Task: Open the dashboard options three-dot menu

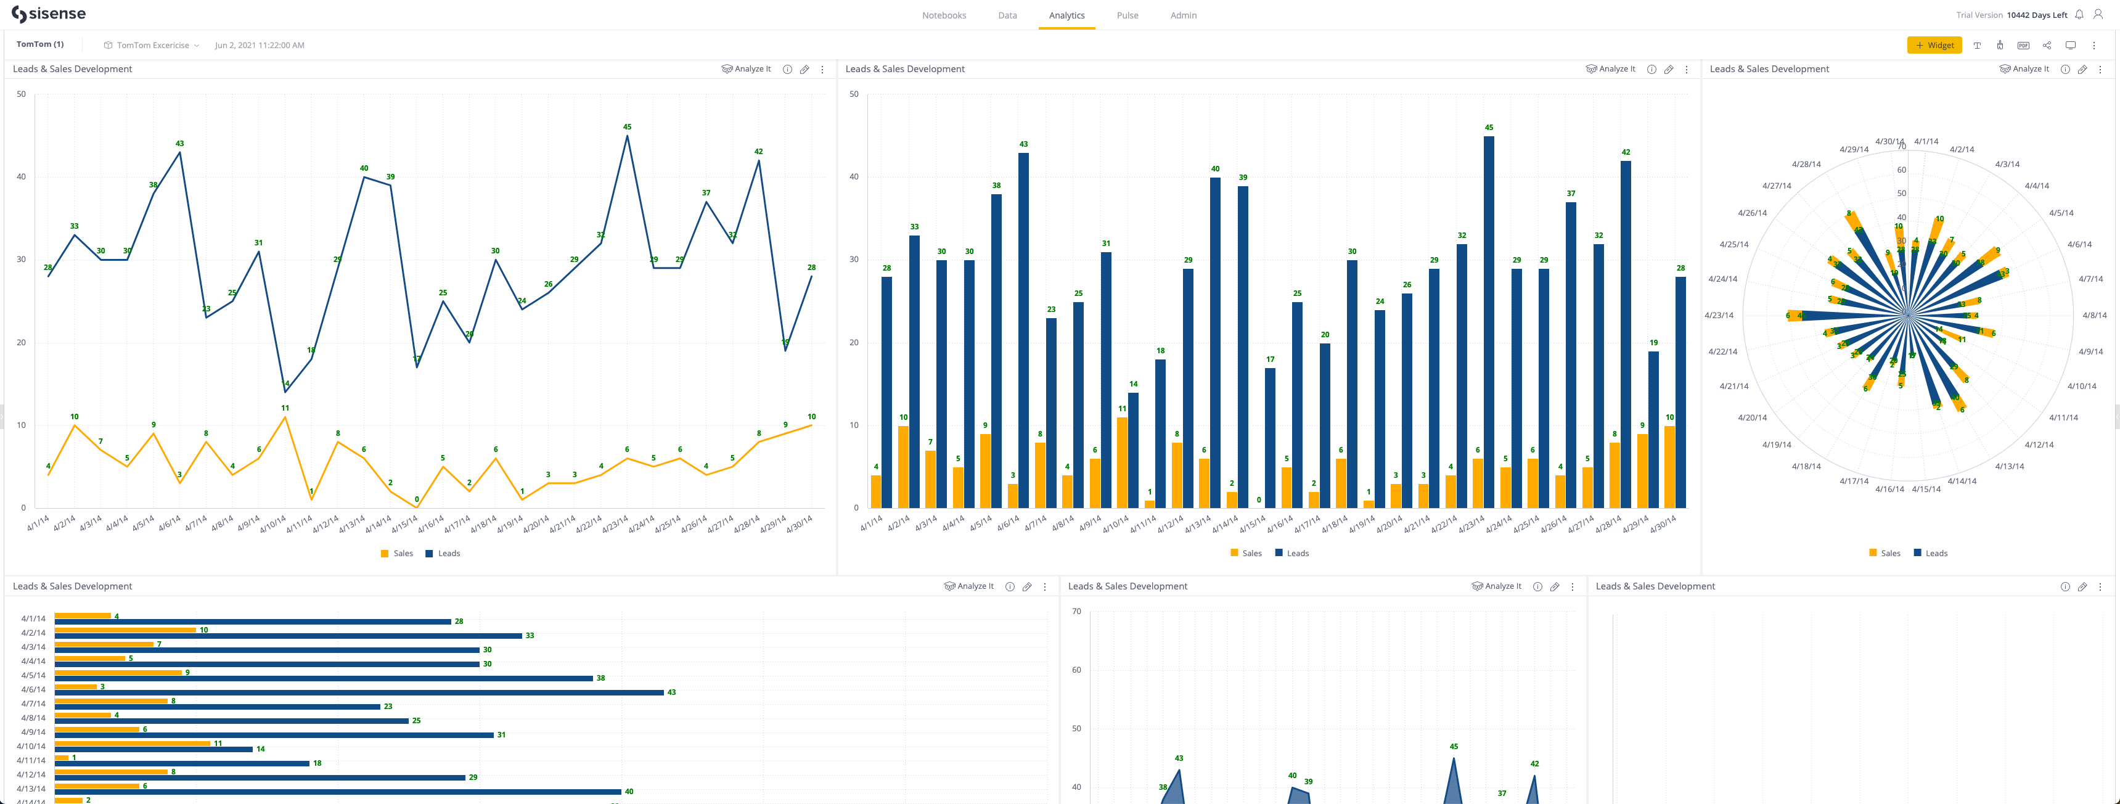Action: click(2095, 45)
